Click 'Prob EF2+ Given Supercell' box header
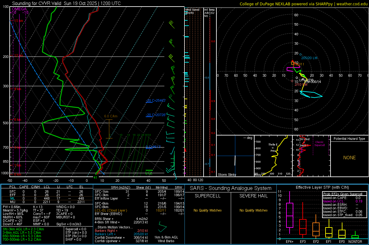This screenshot has height=245, width=369. 343,194
